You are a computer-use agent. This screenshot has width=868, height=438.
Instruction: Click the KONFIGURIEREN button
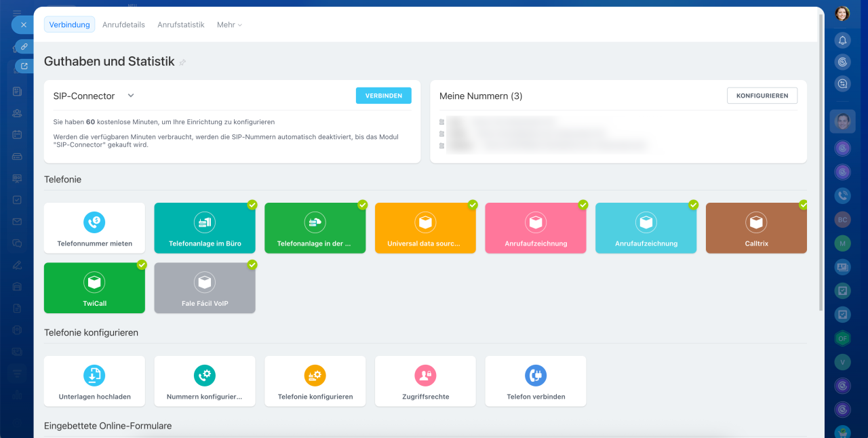pos(762,96)
